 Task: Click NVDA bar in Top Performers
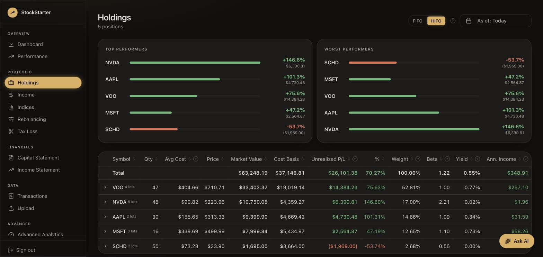pyautogui.click(x=195, y=63)
